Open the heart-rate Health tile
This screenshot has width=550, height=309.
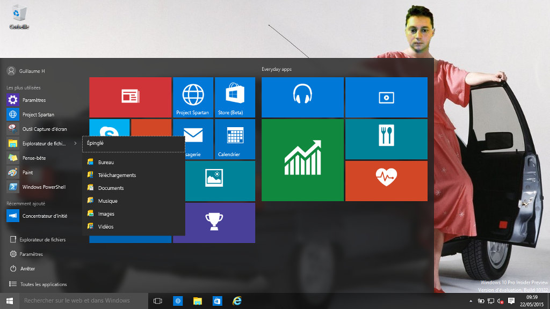coord(386,181)
